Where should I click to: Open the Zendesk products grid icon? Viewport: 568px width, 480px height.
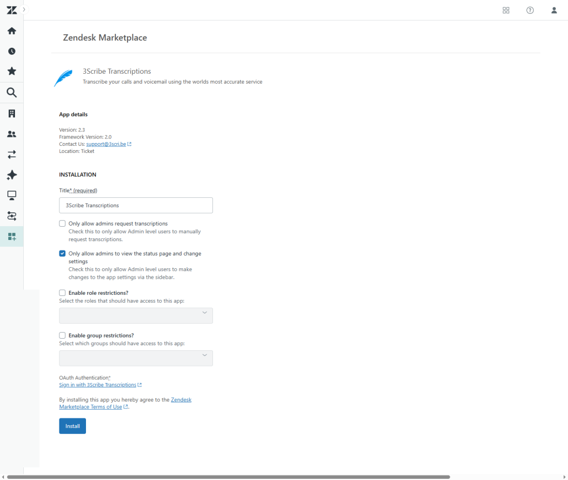tap(505, 10)
